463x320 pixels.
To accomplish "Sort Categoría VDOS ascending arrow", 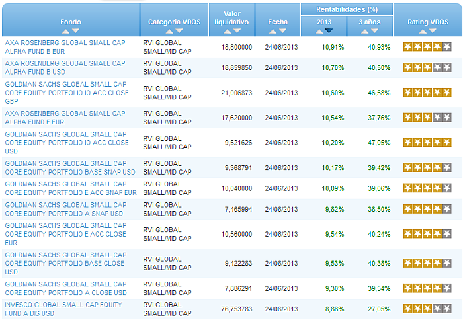I will click(169, 31).
